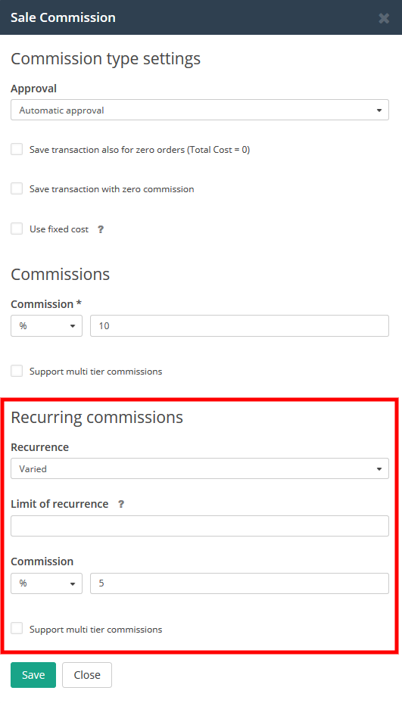Click the Recurring commissions section heading

[x=97, y=417]
